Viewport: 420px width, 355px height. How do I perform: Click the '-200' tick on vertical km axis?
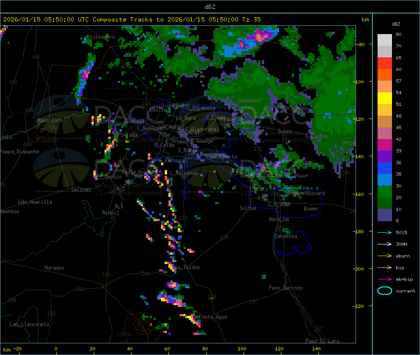click(359, 269)
